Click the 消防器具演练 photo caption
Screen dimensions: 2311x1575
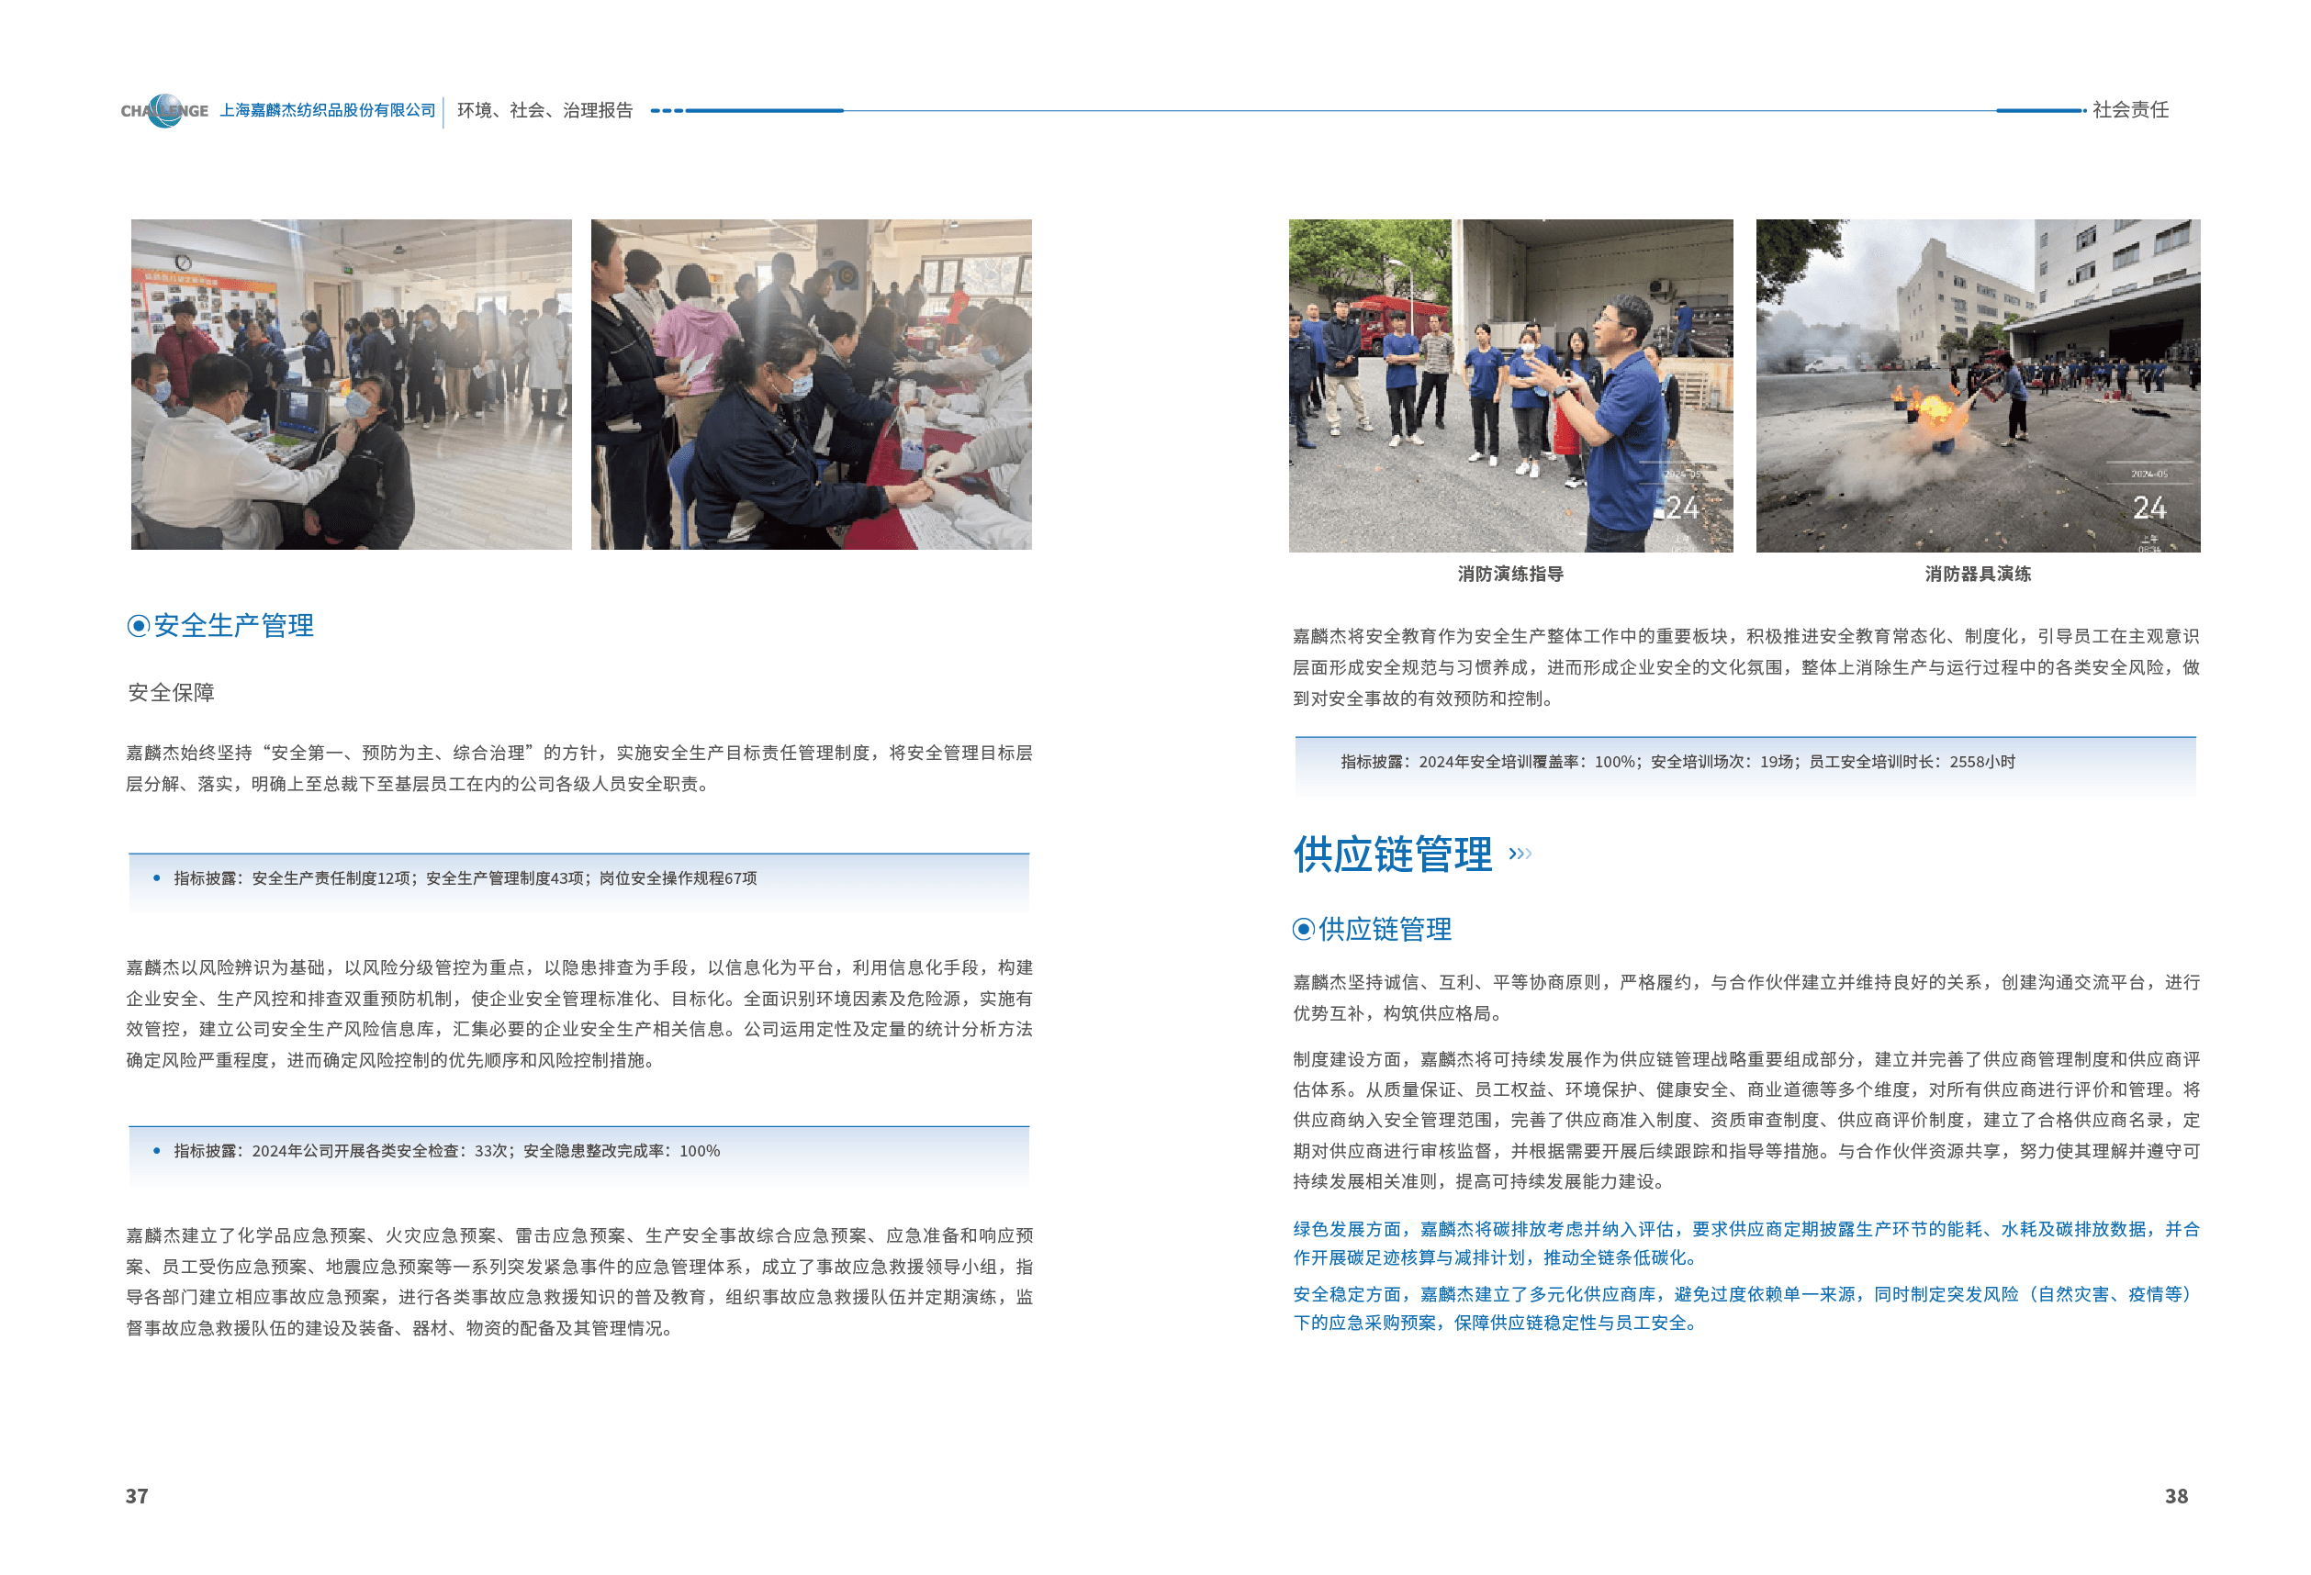(x=1978, y=574)
